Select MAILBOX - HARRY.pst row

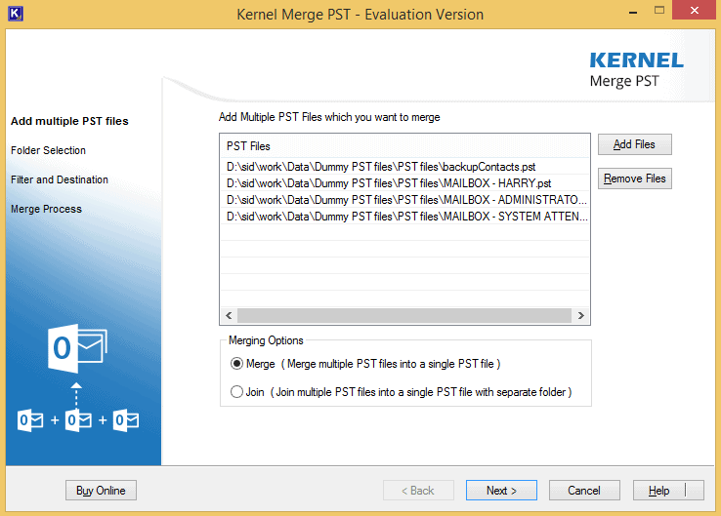[404, 183]
